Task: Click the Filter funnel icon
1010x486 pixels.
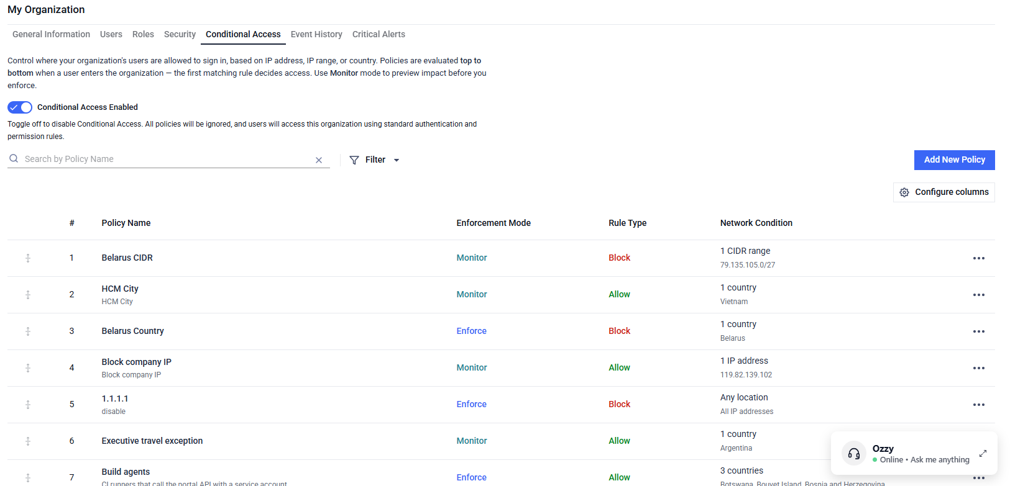Action: tap(354, 160)
